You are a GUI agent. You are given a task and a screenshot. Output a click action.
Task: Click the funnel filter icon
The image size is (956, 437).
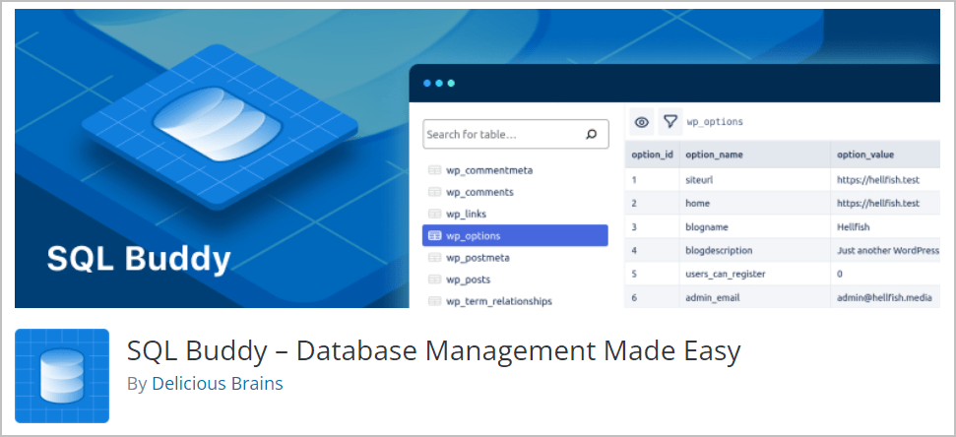[x=670, y=122]
